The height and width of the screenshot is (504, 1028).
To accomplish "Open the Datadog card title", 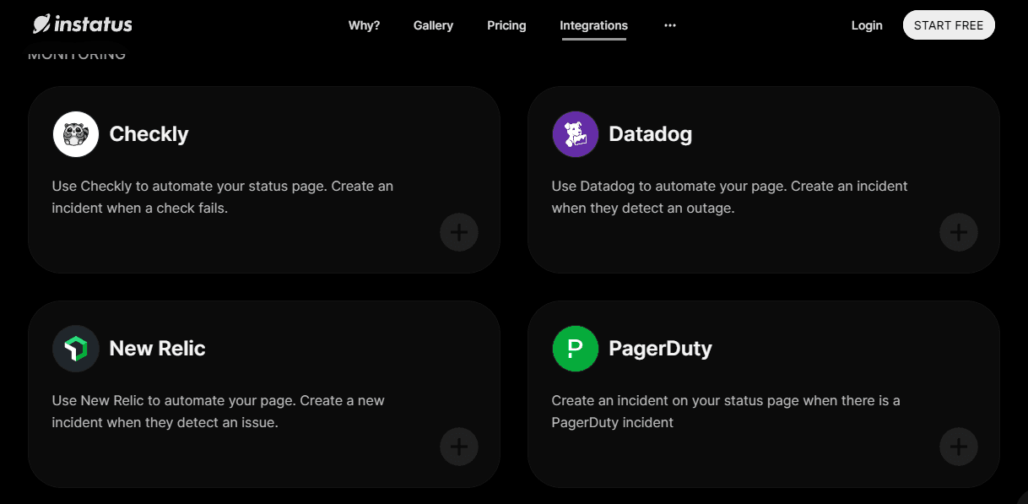I will click(651, 134).
